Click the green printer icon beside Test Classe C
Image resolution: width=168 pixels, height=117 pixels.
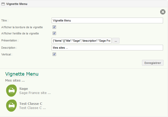click(x=11, y=106)
